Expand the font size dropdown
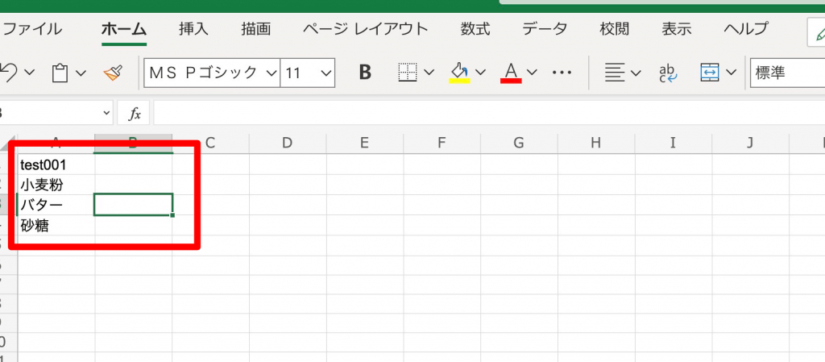 point(326,73)
